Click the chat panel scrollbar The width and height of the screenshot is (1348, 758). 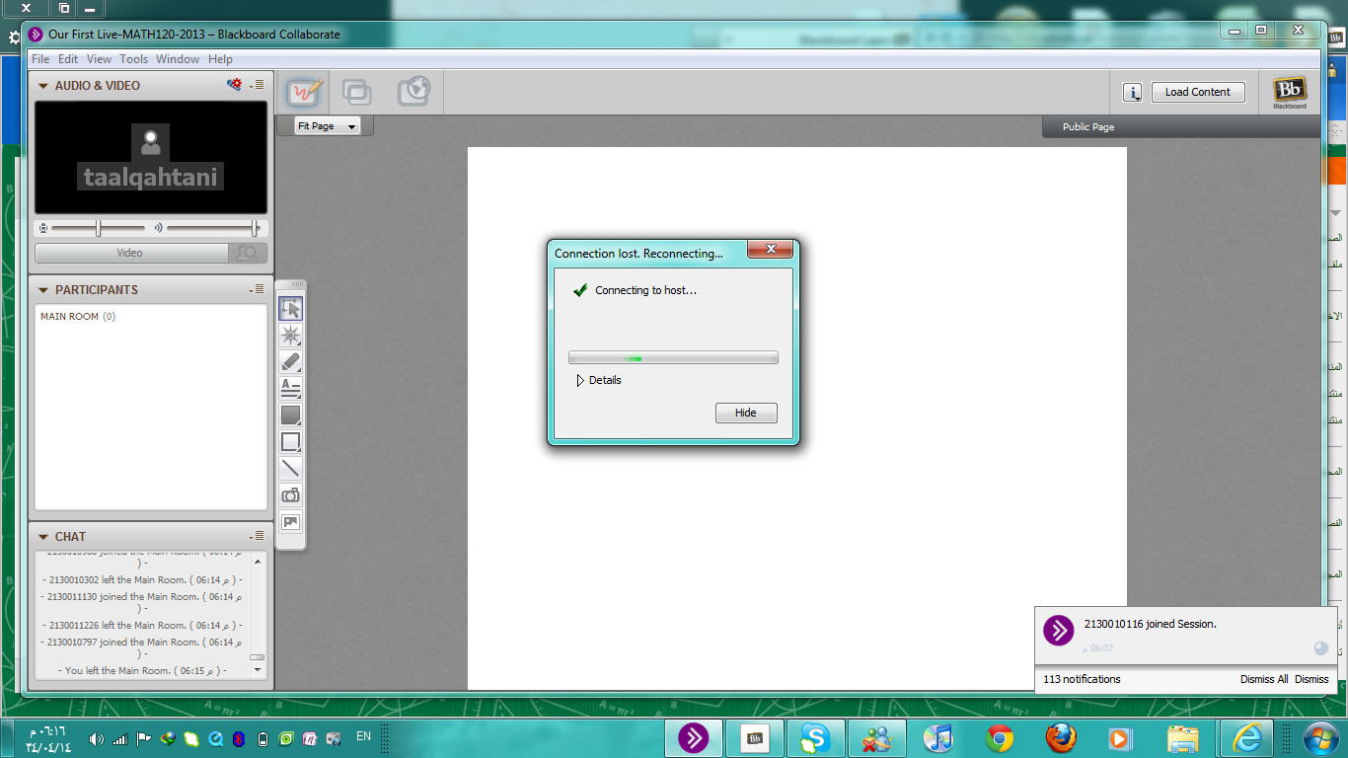(258, 614)
